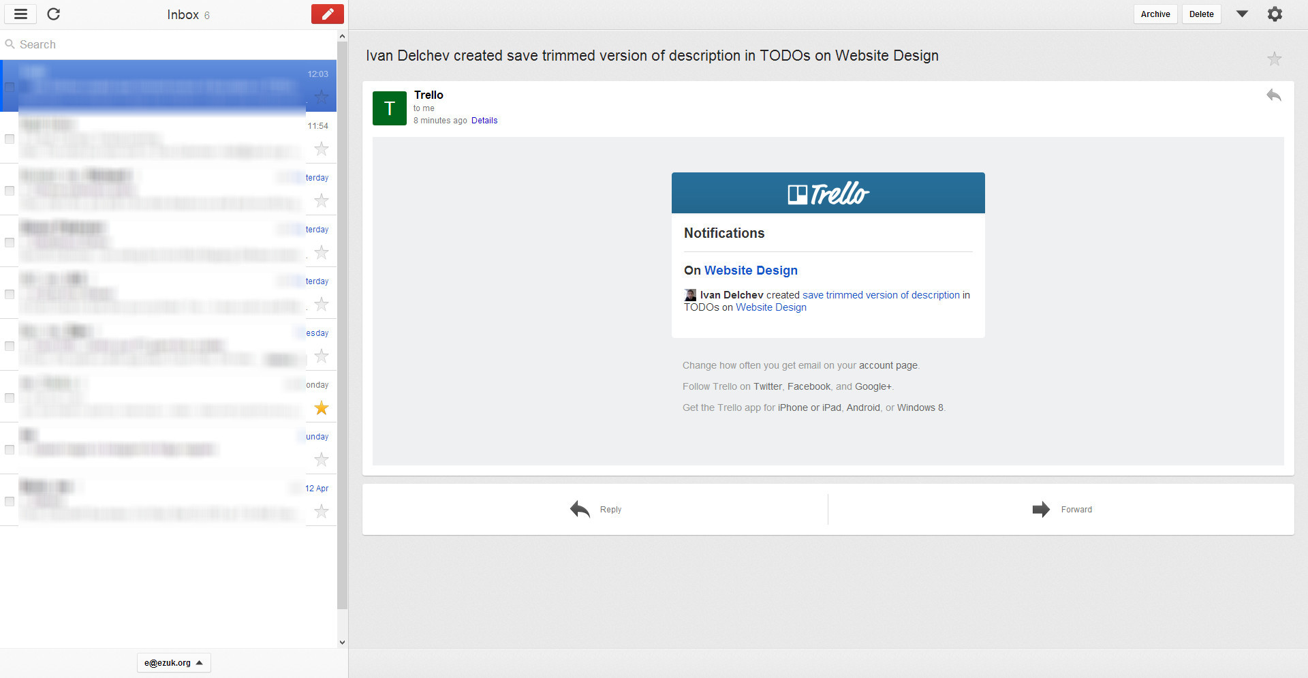
Task: Compose a new email with the red pencil button
Action: (327, 14)
